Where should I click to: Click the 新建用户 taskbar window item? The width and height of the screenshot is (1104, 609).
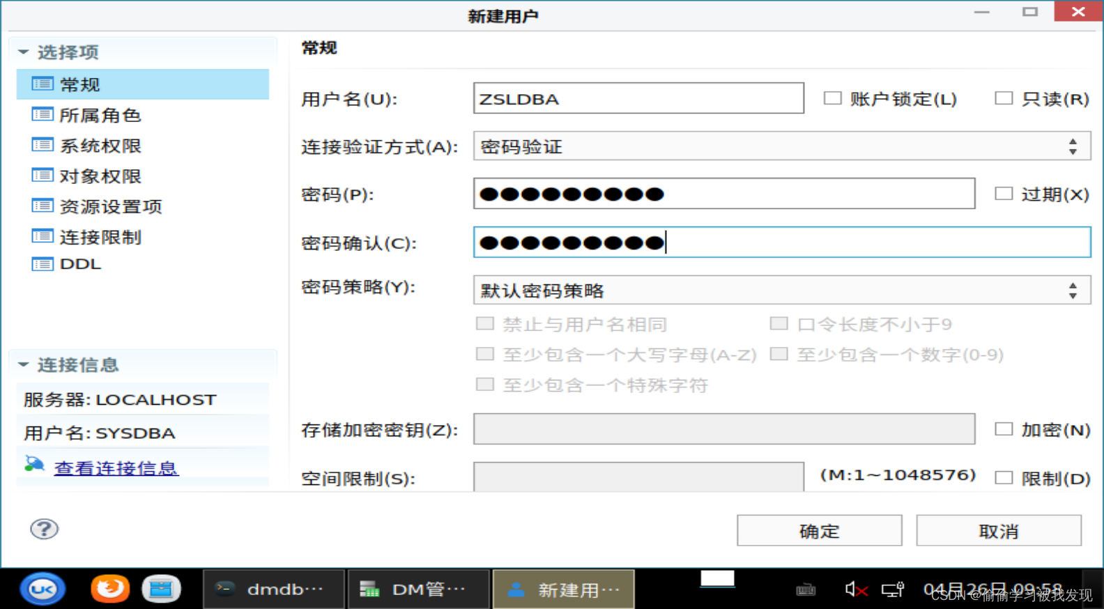click(563, 589)
